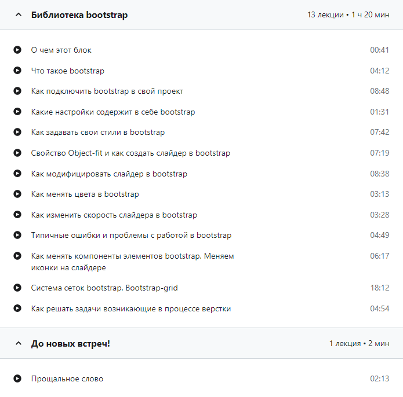403x397 pixels.
Task: Play icon beside "Как задавать свои стили"
Action: tap(17, 133)
